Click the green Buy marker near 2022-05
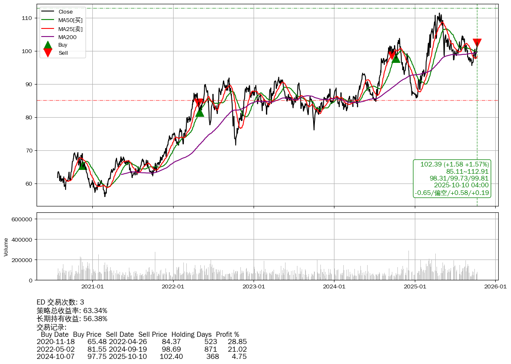 [200, 112]
